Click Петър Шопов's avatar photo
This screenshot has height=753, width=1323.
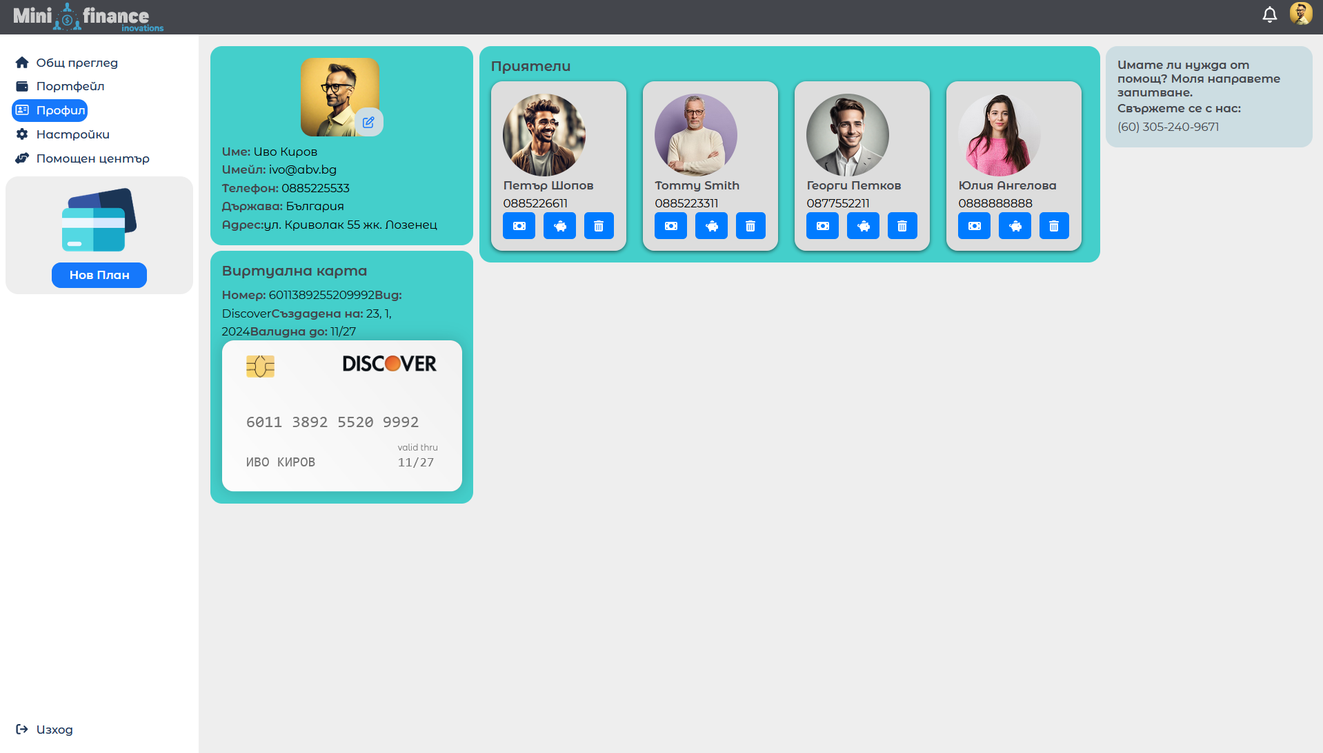click(x=544, y=135)
